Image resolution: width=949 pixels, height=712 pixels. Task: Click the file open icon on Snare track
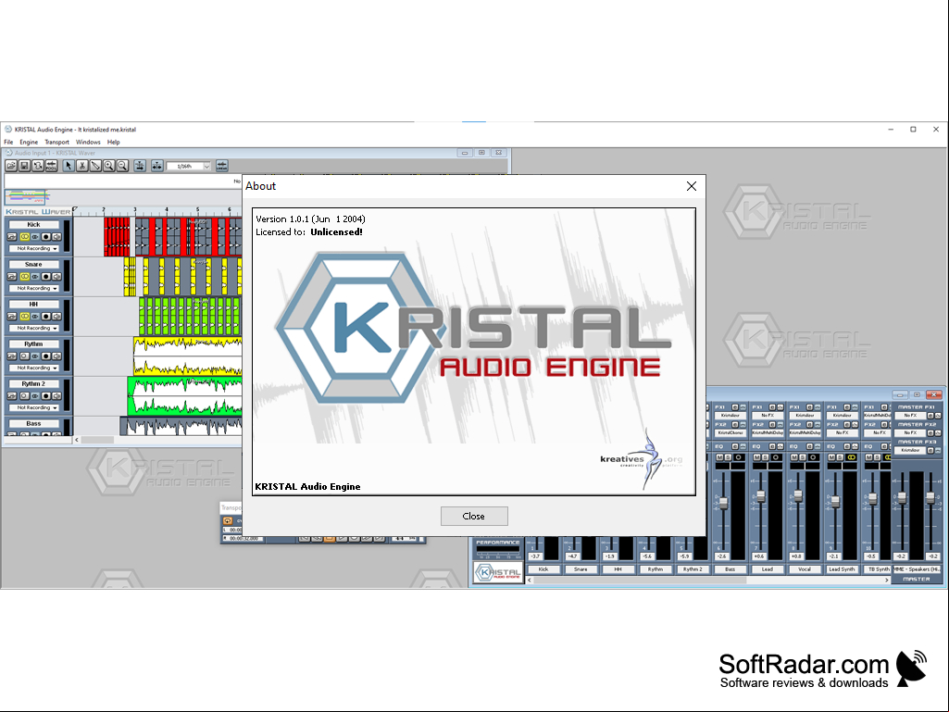coord(11,277)
